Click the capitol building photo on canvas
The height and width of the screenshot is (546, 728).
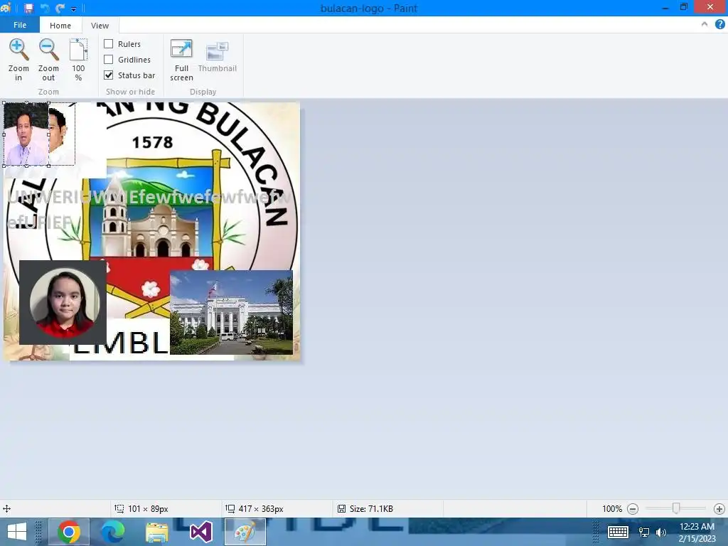tap(231, 312)
